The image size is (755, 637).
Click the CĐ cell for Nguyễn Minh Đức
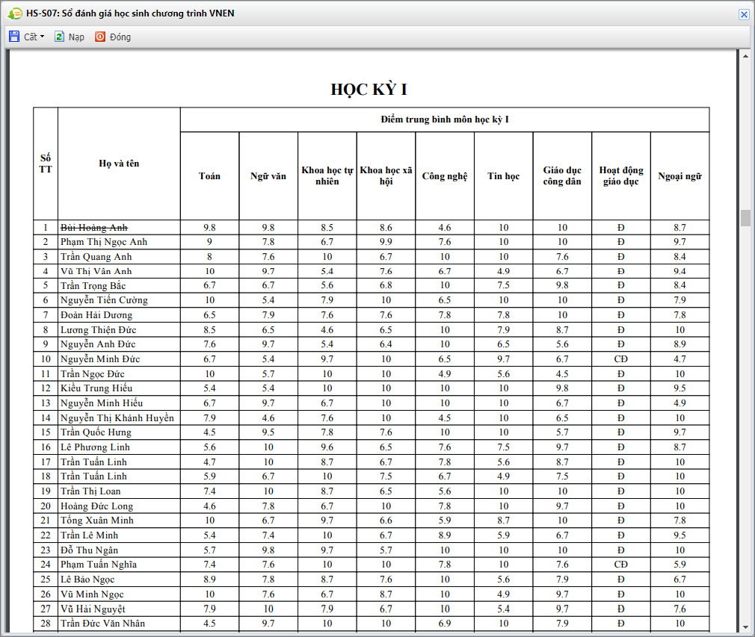(x=621, y=359)
